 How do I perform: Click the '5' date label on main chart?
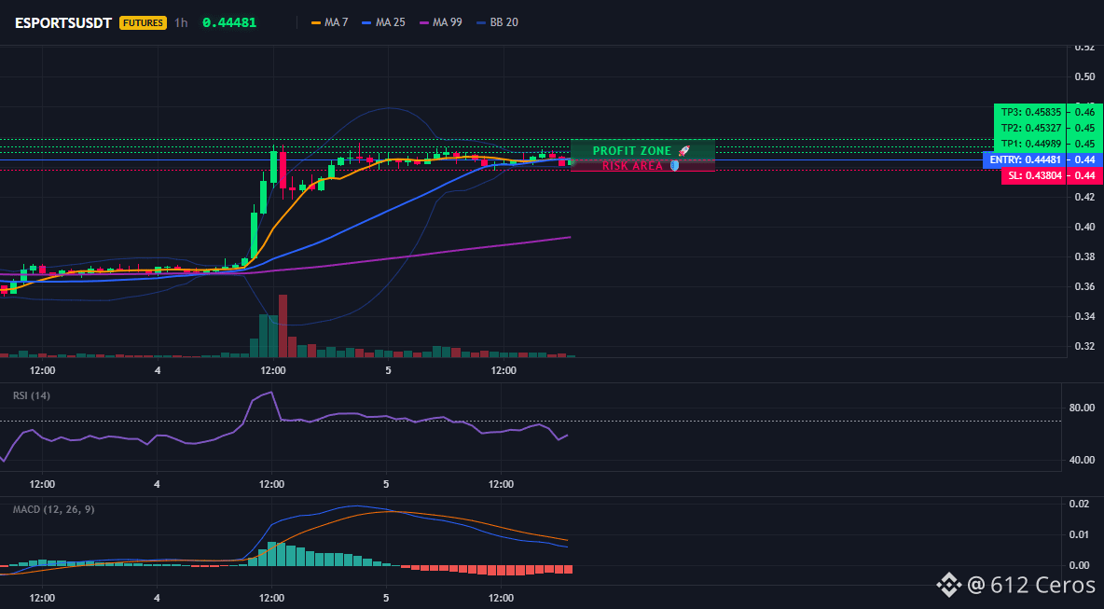click(388, 370)
